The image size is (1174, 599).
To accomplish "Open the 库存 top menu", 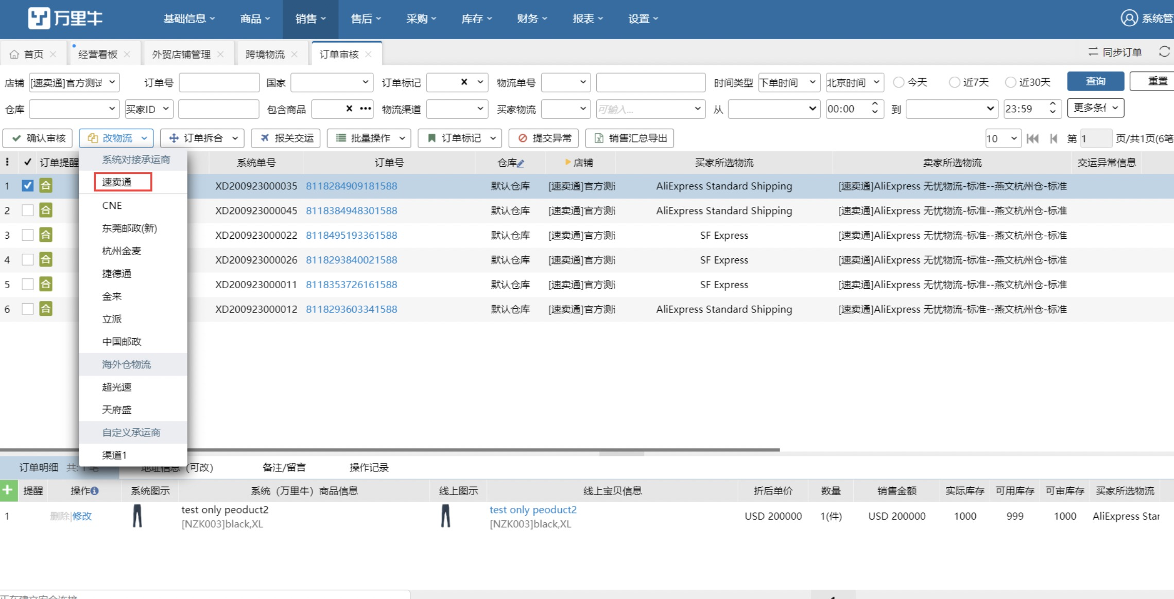I will pos(476,19).
